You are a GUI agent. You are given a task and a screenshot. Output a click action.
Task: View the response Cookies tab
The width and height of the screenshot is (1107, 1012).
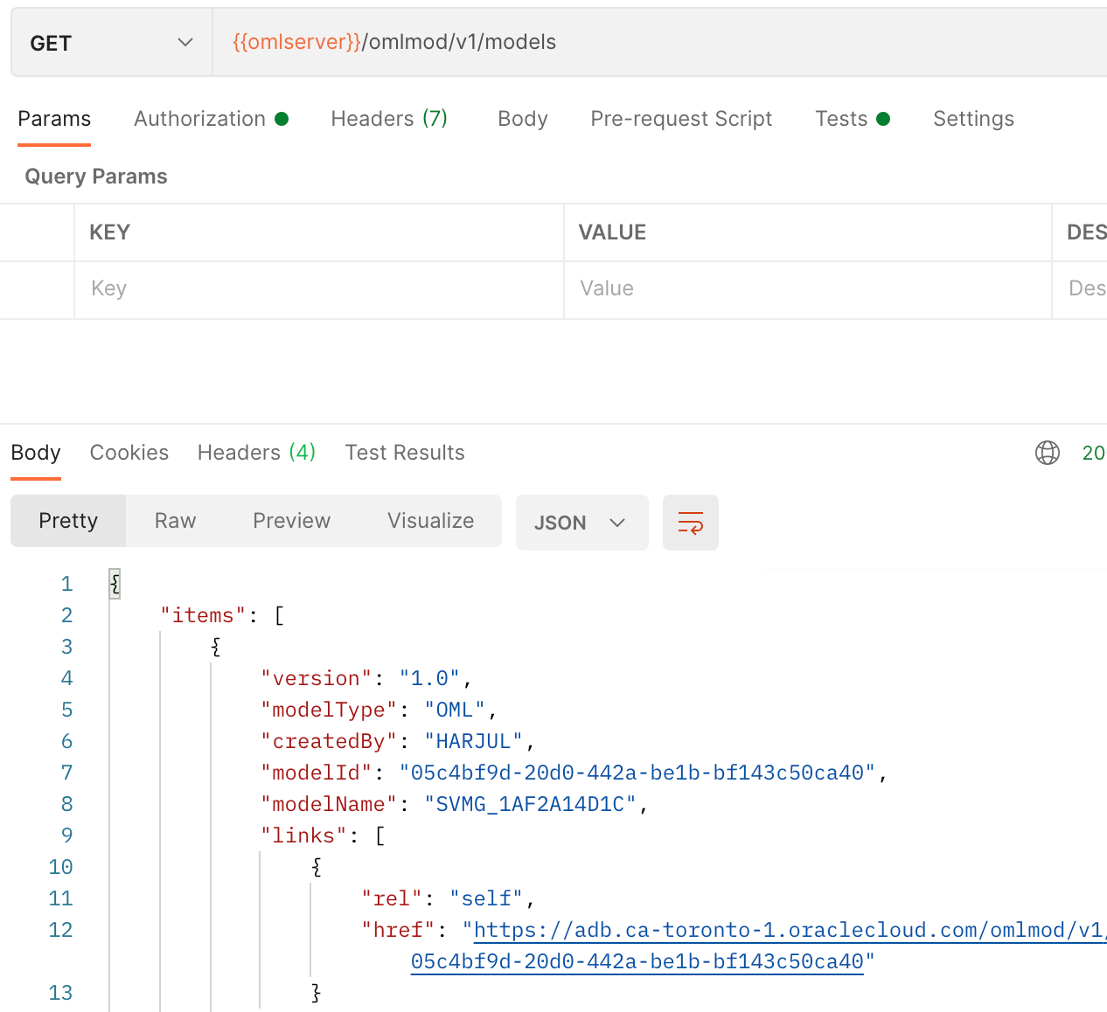(x=129, y=453)
